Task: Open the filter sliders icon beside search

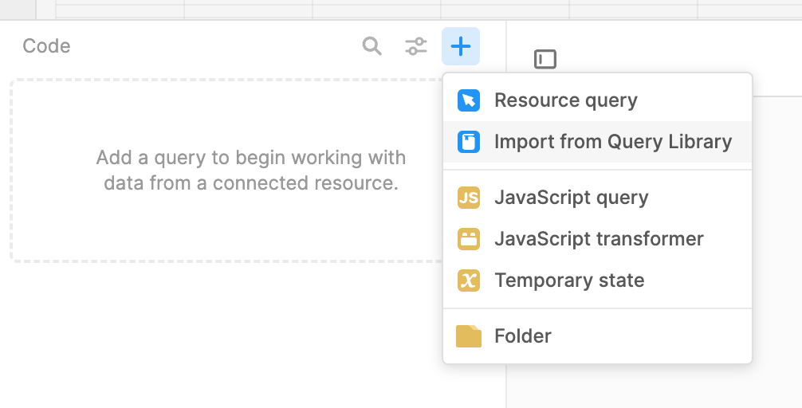Action: (x=415, y=46)
